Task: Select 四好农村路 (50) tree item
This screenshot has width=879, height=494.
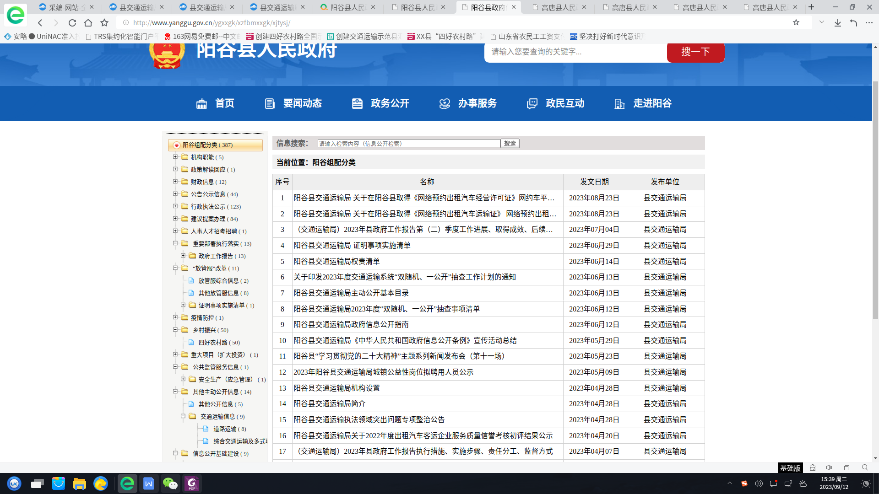Action: pyautogui.click(x=219, y=343)
